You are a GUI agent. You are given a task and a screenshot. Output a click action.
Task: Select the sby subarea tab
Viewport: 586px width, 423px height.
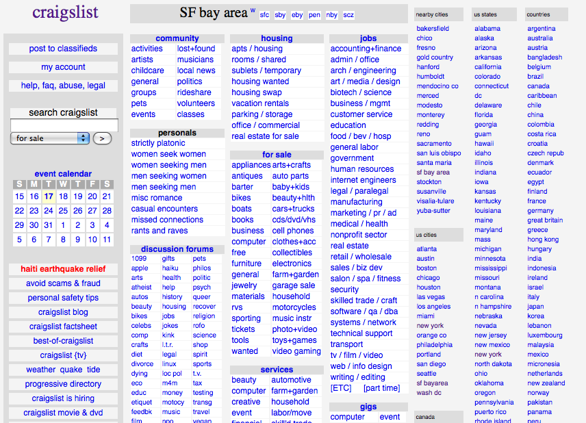(x=280, y=15)
